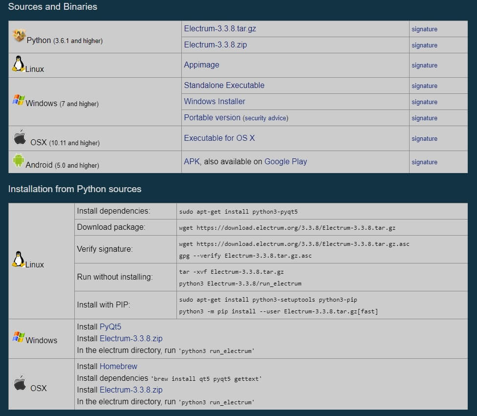
Task: Download the Standalone Executable for Windows
Action: click(x=224, y=85)
